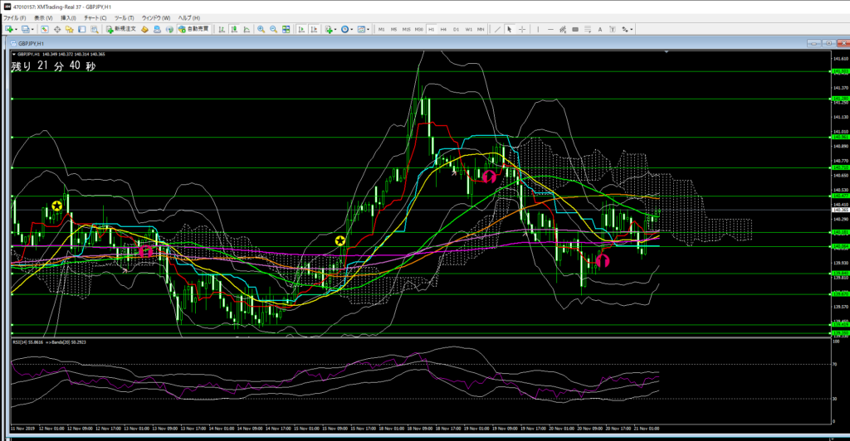Viewport: 850px width, 441px height.
Task: Expand the arrows tool dropdown arrow
Action: pyautogui.click(x=632, y=29)
